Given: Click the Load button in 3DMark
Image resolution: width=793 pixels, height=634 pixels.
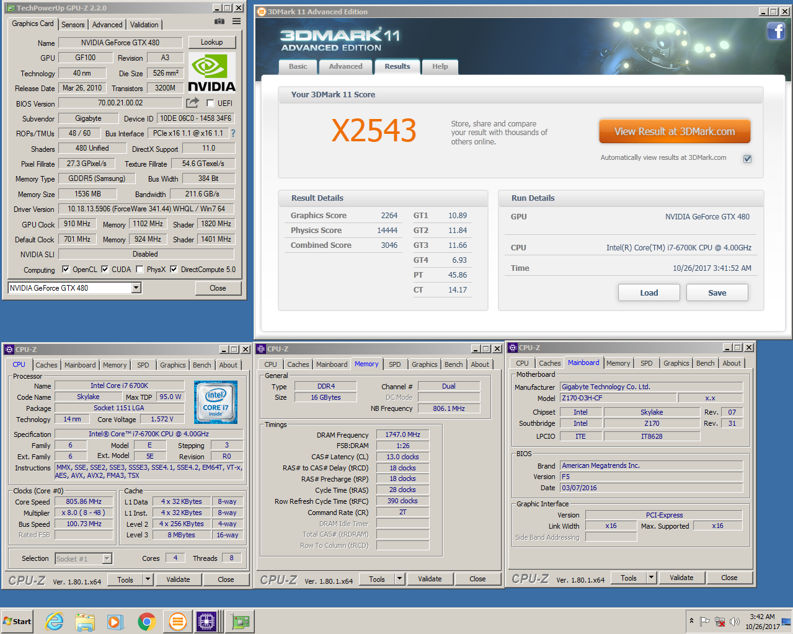Looking at the screenshot, I should 649,293.
